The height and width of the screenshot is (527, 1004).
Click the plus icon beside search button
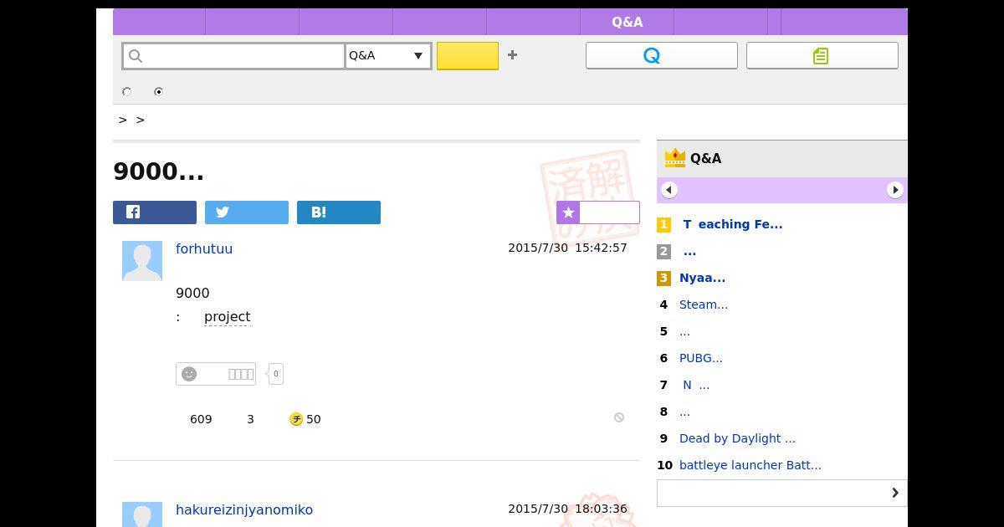pyautogui.click(x=513, y=55)
